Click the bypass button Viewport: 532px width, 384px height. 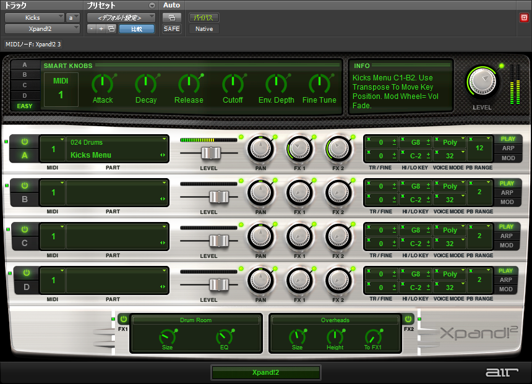click(204, 18)
